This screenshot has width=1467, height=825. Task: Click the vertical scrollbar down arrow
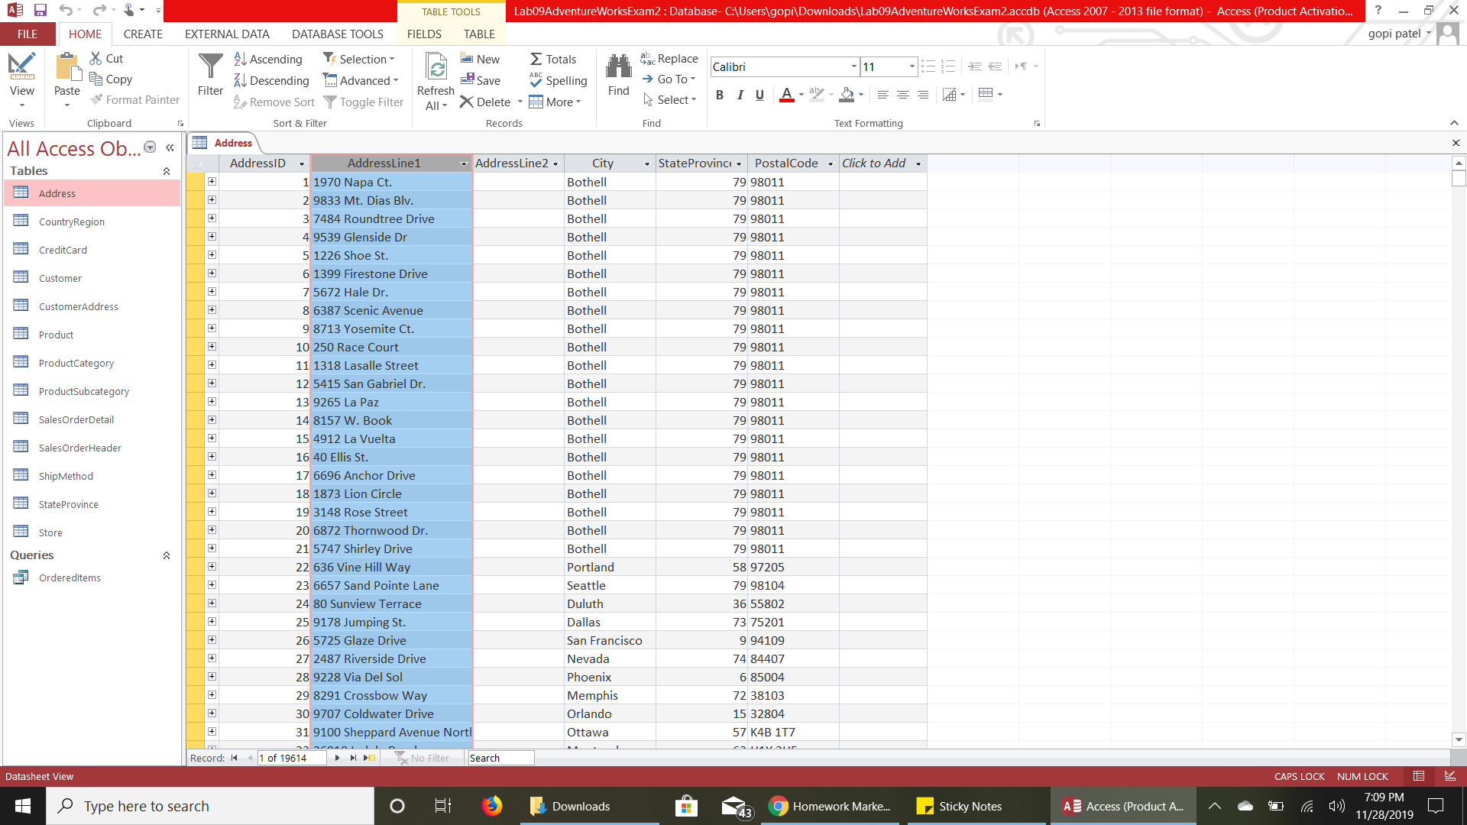tap(1459, 739)
